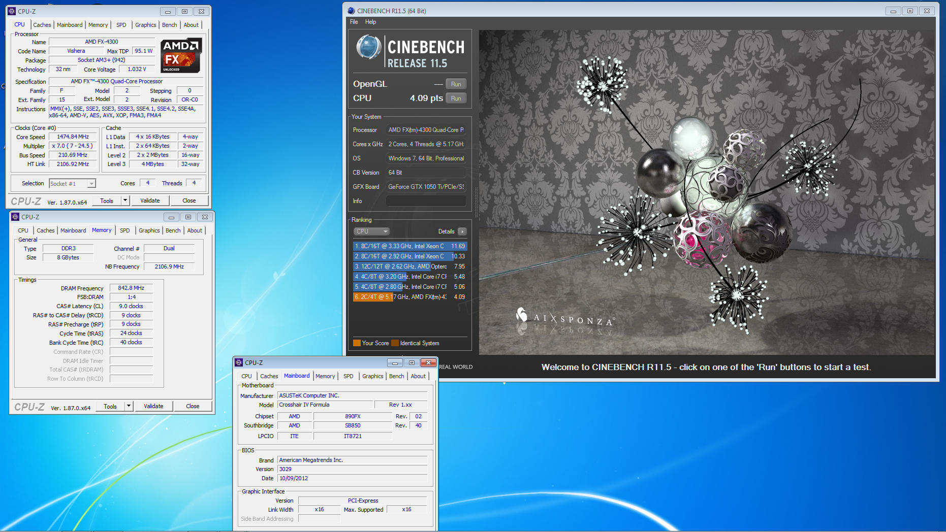Click the orange Your Score legend swatch
Screen dimensions: 946x532
coord(357,343)
